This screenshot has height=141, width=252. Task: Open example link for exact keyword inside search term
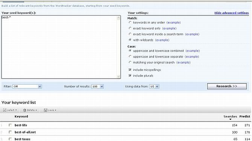tap(192, 34)
